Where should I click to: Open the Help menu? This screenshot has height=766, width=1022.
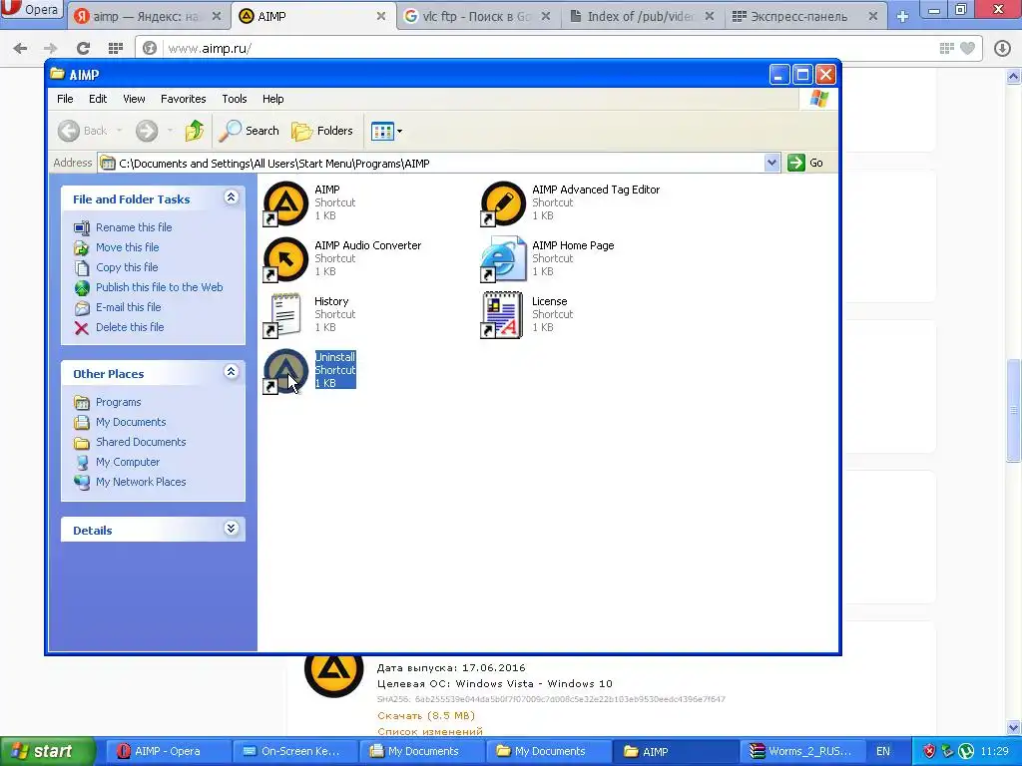coord(273,99)
